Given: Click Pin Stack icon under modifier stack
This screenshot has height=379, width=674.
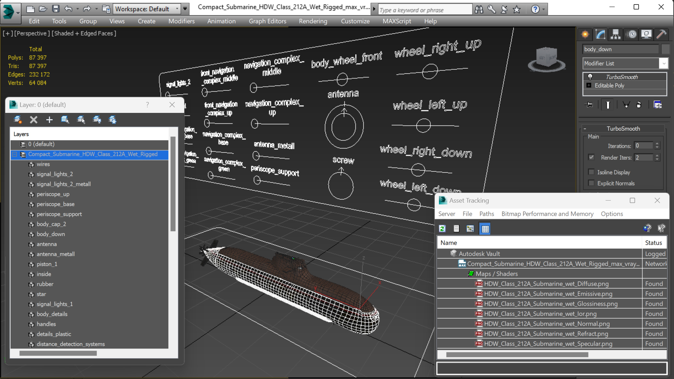Looking at the screenshot, I should pyautogui.click(x=589, y=105).
